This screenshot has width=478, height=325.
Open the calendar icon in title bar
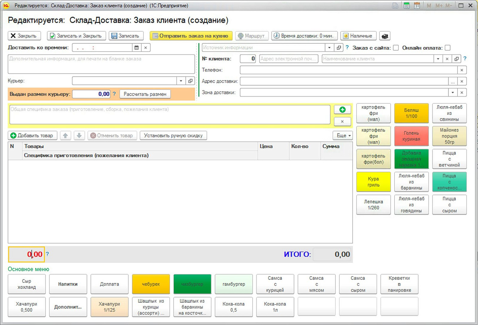(417, 6)
